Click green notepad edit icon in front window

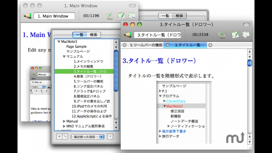pyautogui.click(x=235, y=34)
